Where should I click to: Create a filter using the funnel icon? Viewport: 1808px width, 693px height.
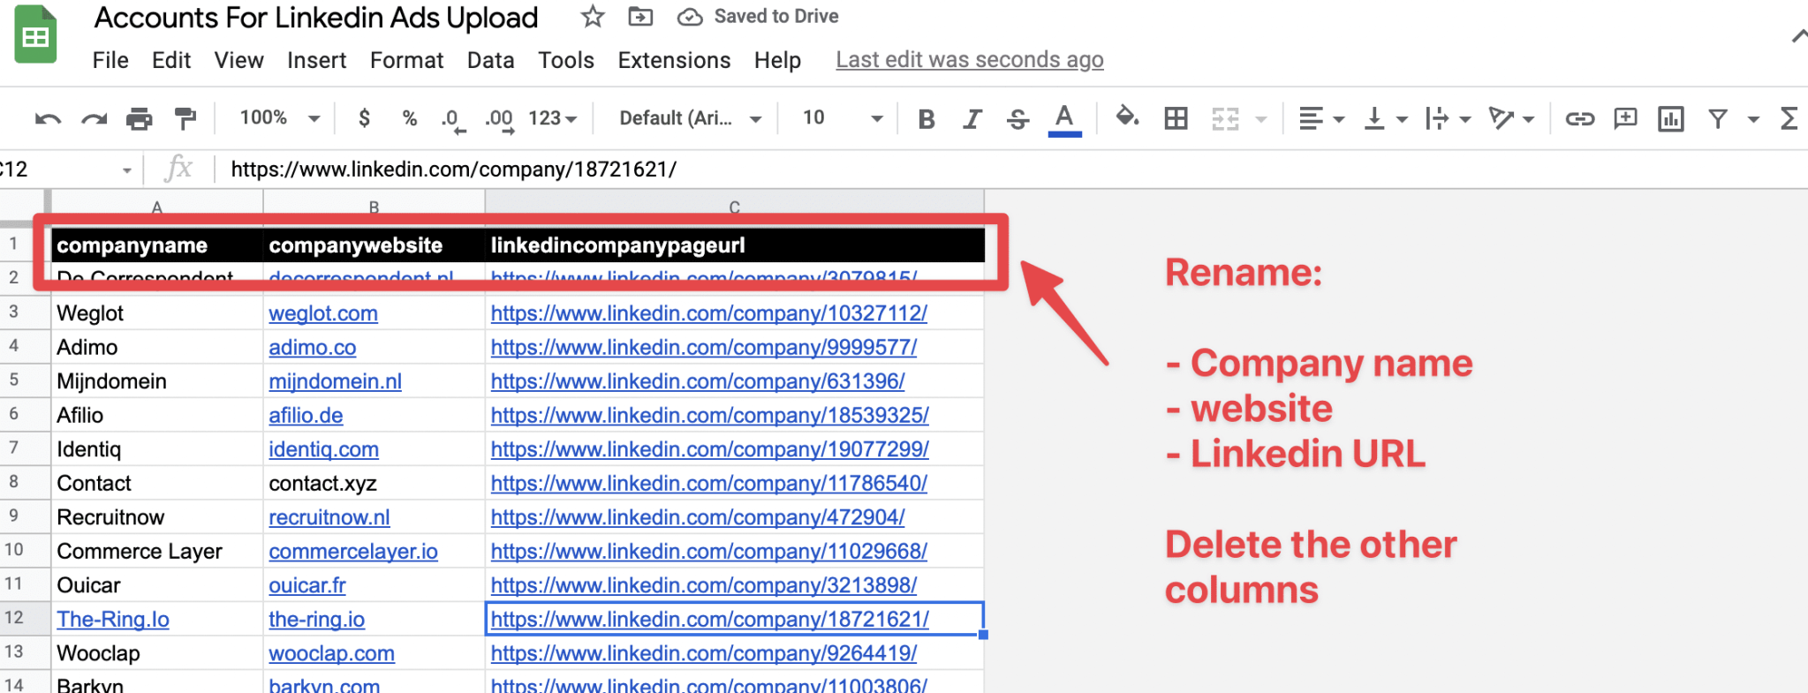(x=1718, y=118)
